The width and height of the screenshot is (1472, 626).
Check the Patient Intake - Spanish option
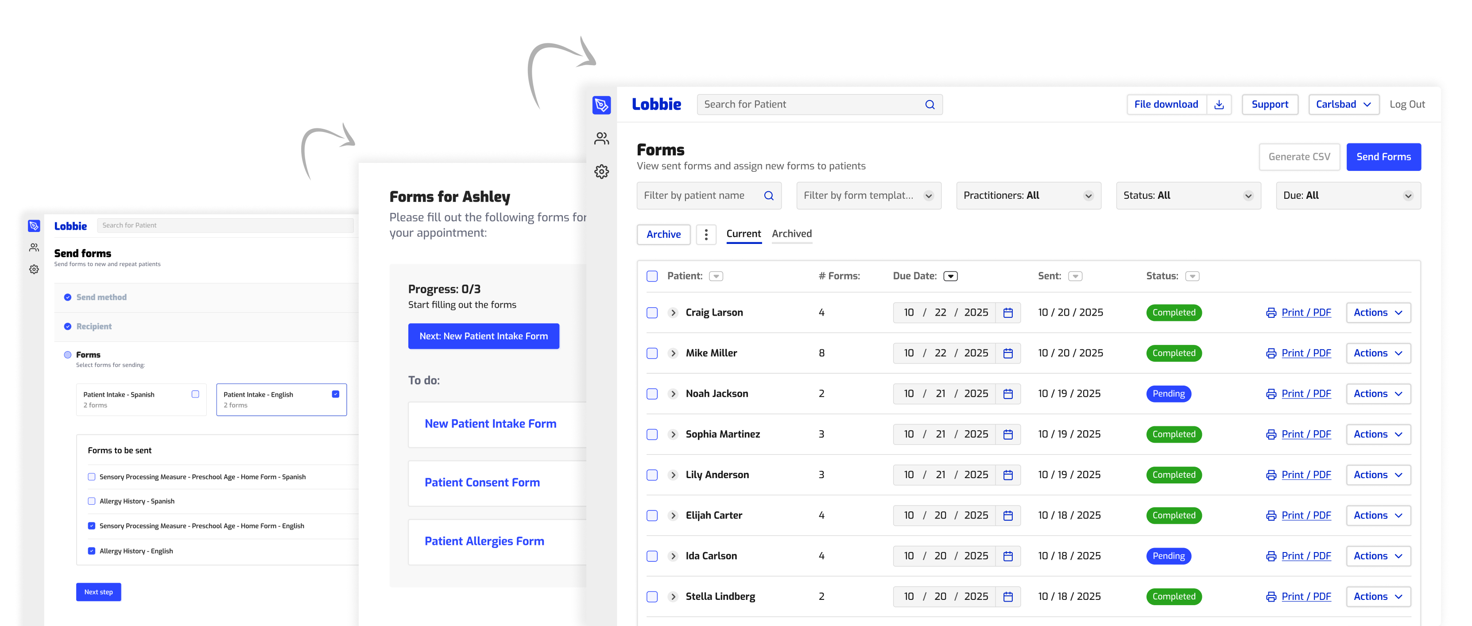pos(195,394)
